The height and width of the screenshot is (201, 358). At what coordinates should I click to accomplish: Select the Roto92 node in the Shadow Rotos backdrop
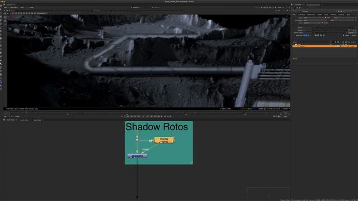tap(164, 140)
